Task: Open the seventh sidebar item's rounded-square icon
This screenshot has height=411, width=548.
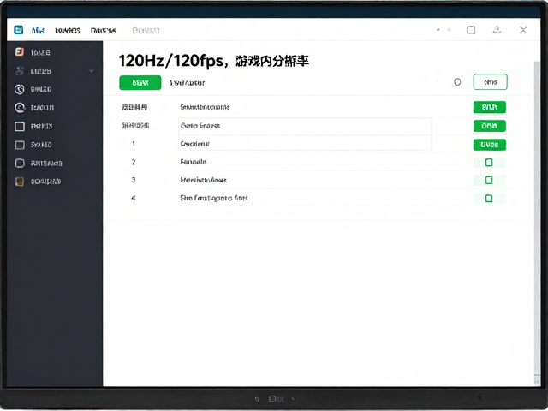Action: pyautogui.click(x=20, y=164)
